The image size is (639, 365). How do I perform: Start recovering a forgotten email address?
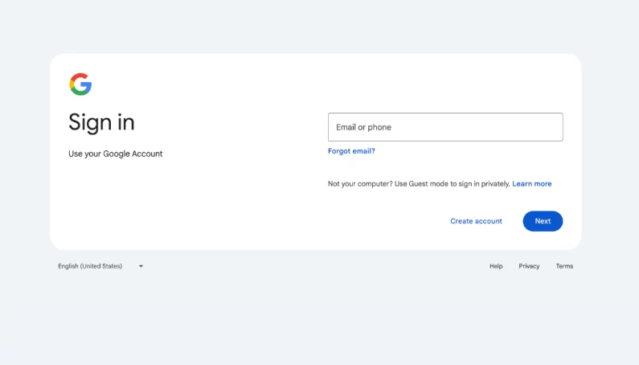click(351, 151)
